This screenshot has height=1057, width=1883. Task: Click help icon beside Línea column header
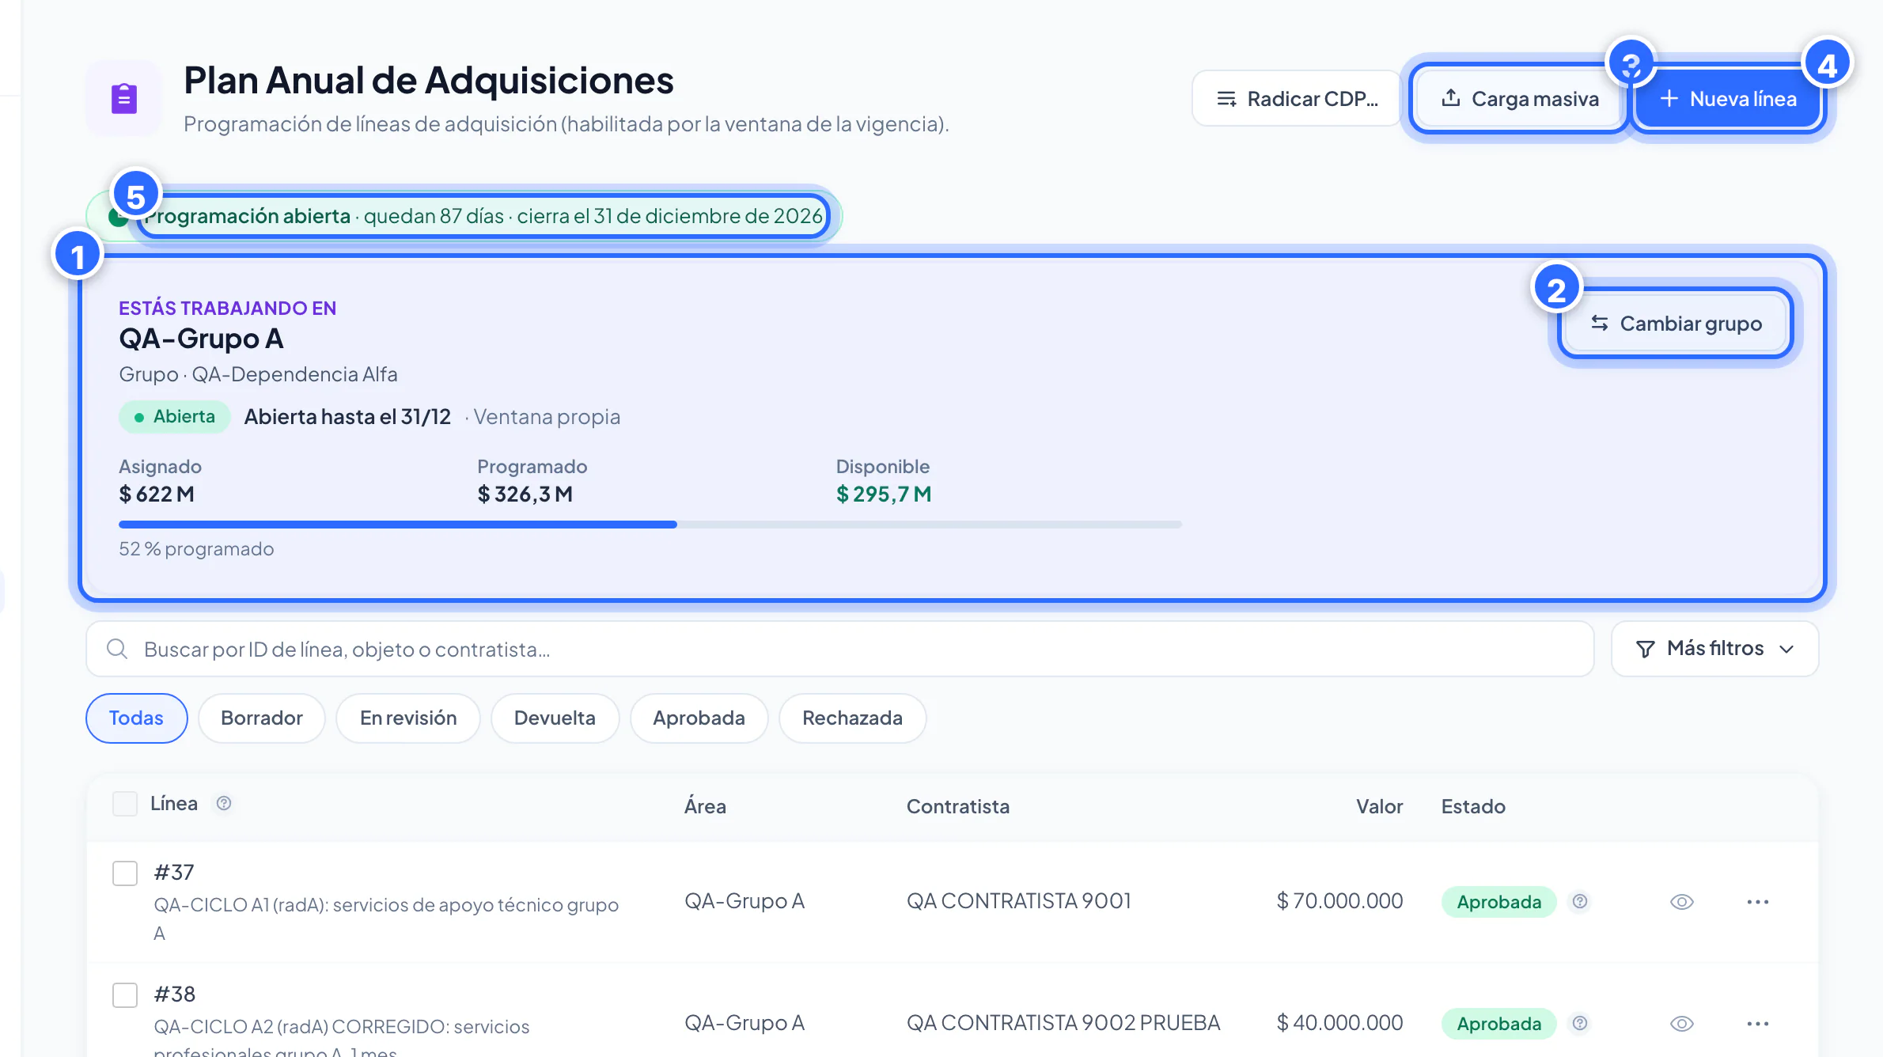coord(224,803)
